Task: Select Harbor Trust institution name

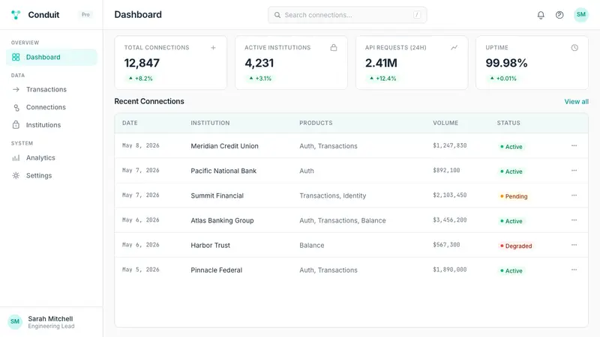Action: pos(211,246)
